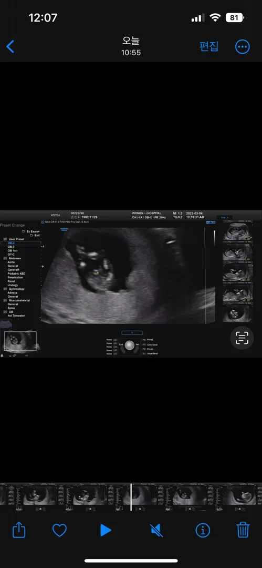
Task: Show video info with the i icon
Action: click(203, 531)
